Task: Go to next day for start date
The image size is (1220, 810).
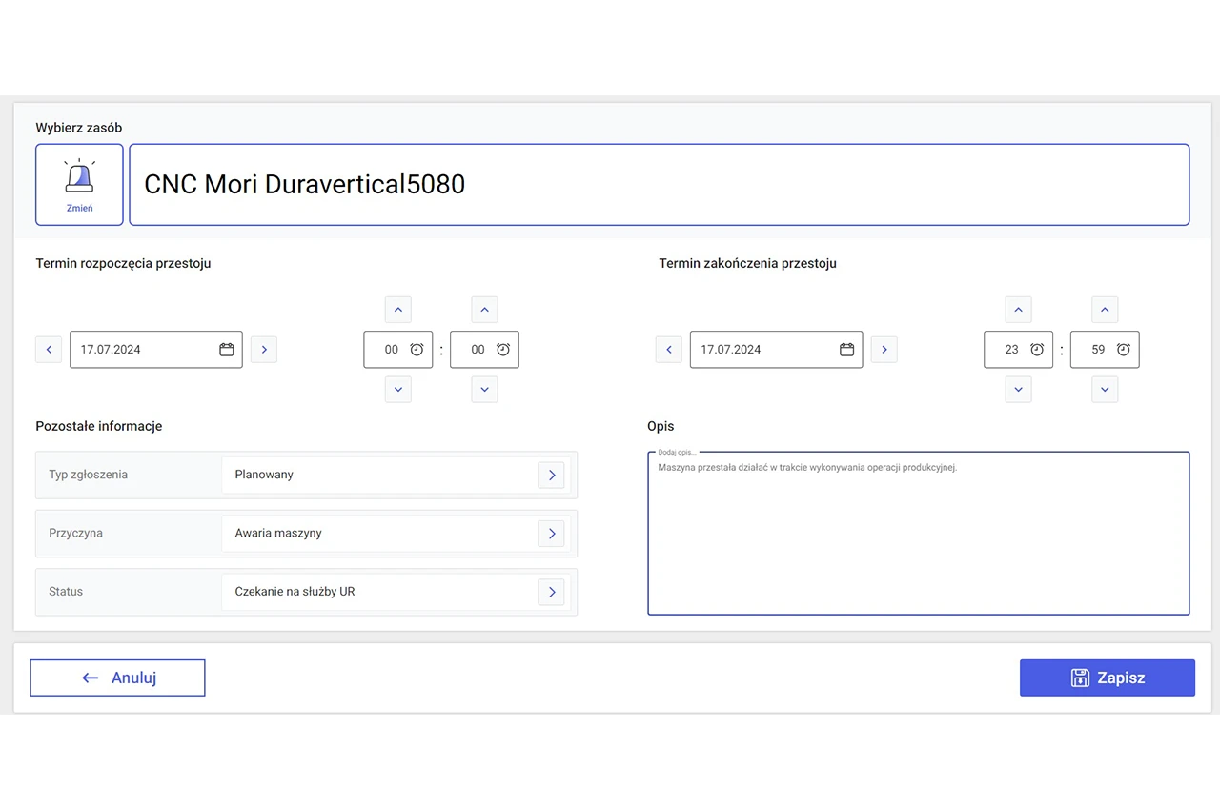Action: coord(264,350)
